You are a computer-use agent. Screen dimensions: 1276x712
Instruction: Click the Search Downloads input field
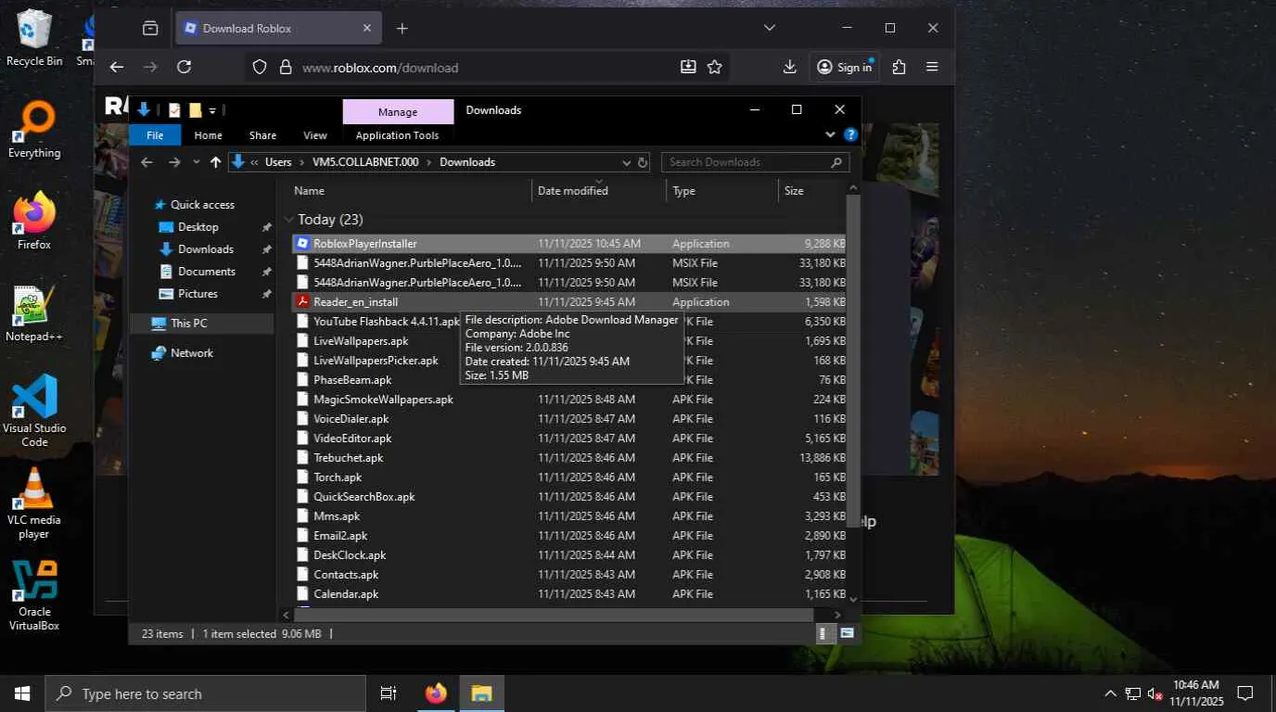click(x=755, y=162)
